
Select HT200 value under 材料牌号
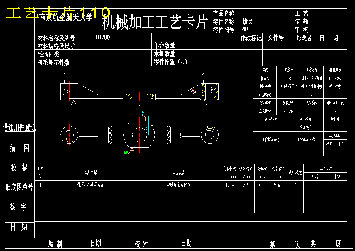pos(335,78)
